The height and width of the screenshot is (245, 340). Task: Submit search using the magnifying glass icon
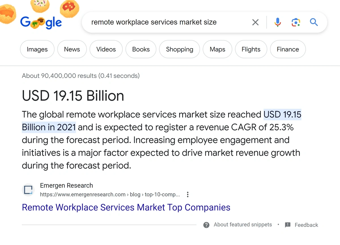click(314, 22)
